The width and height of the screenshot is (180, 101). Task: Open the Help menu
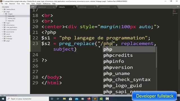(54, 4)
